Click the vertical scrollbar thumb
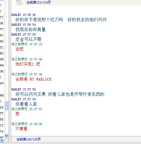 [x=7, y=105]
